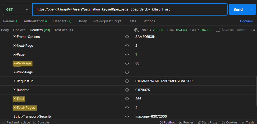Click info icon for X-Request-Id row
The image size is (257, 124).
click(x=127, y=81)
